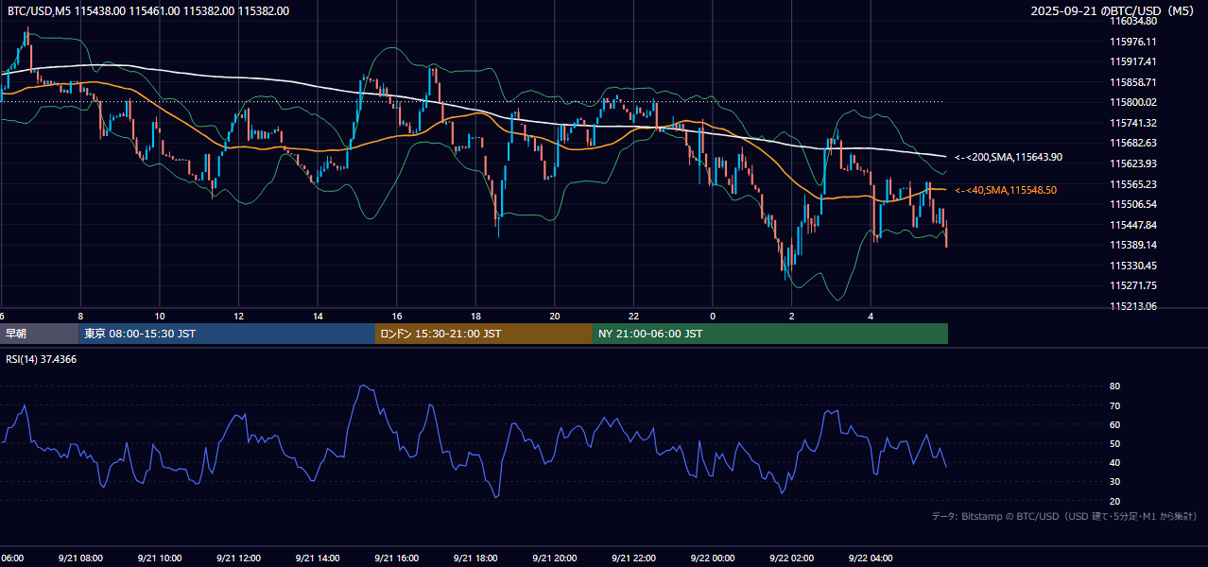Click hour tick 14 on price chart axis
The image size is (1208, 567).
click(318, 316)
